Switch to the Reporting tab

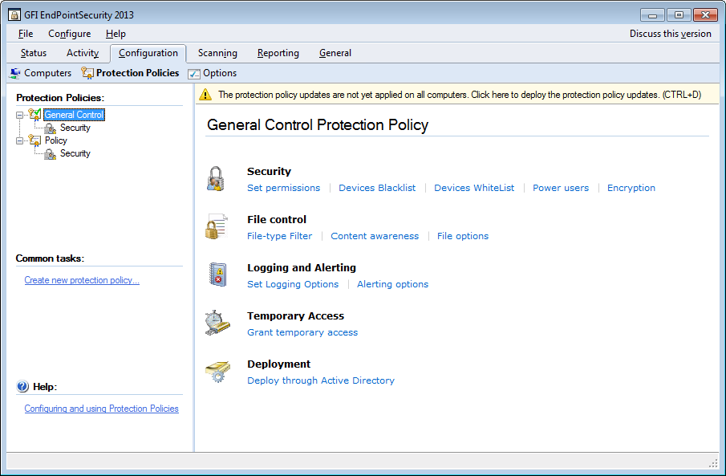click(x=278, y=53)
